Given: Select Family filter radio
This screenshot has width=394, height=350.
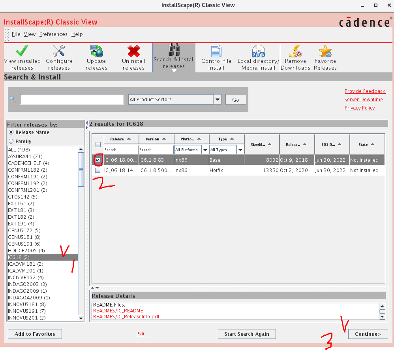Looking at the screenshot, I should click(11, 141).
